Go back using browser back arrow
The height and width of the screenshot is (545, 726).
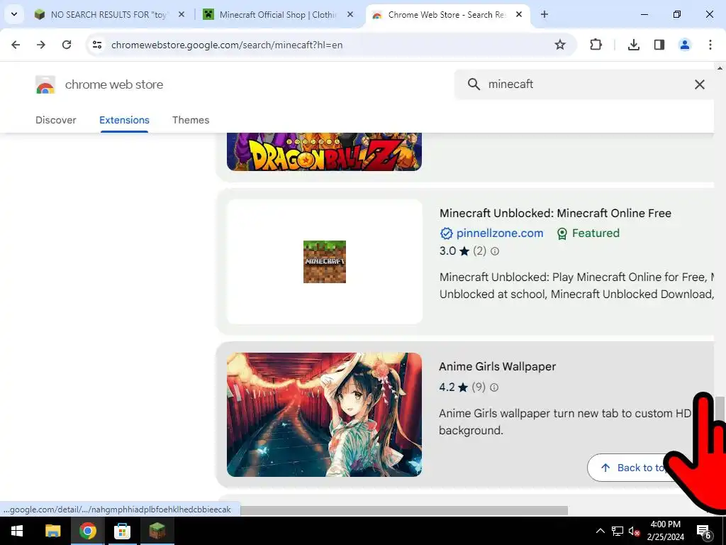click(16, 45)
